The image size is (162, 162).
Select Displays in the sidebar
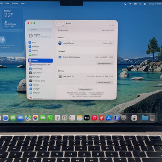point(40,85)
